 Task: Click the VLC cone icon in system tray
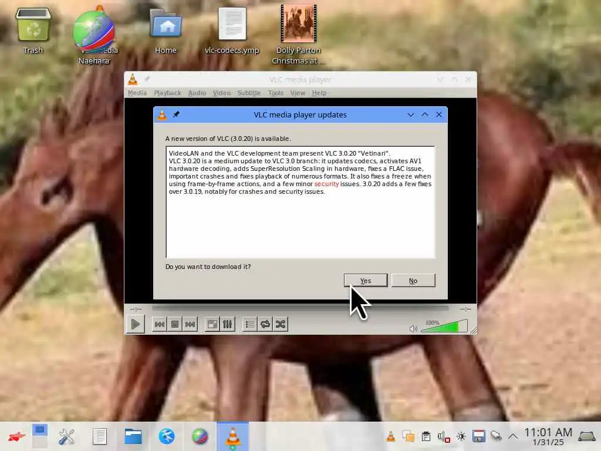390,436
